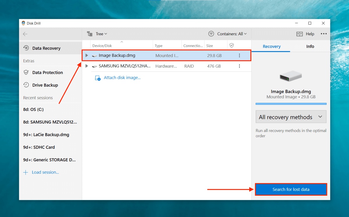349x217 pixels.
Task: Click the plus icon for Load session
Action: click(26, 173)
